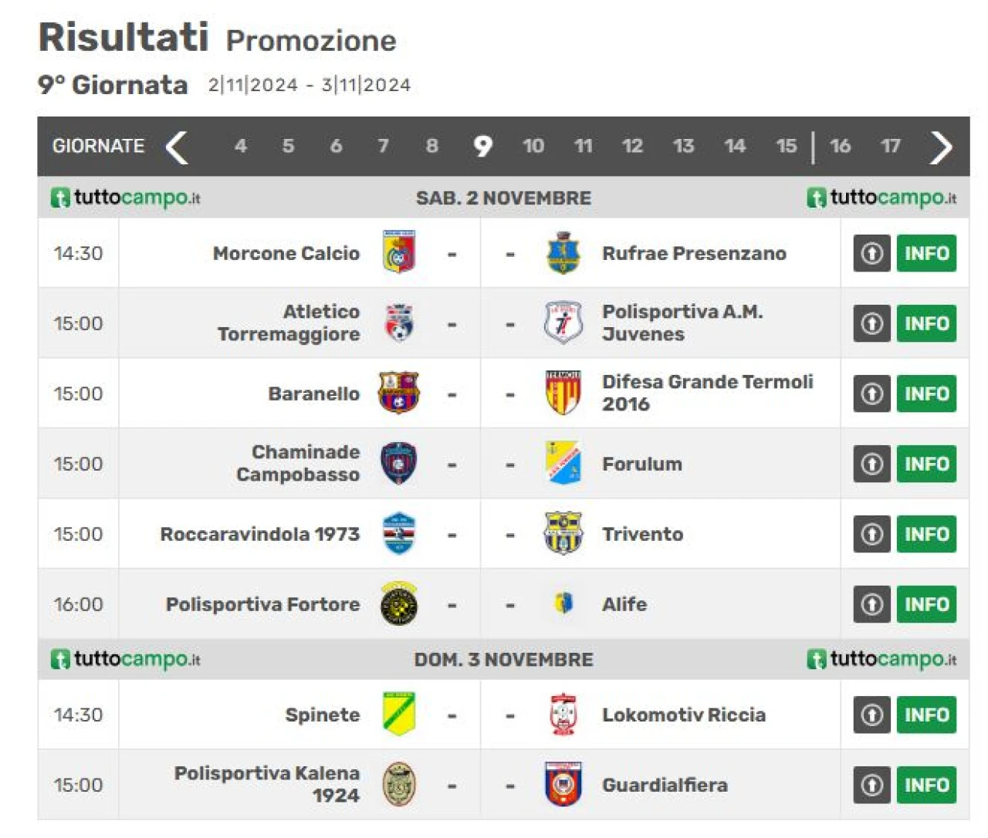Open INFO for Polisportiva Kalena match
This screenshot has height=838, width=988.
tap(926, 785)
